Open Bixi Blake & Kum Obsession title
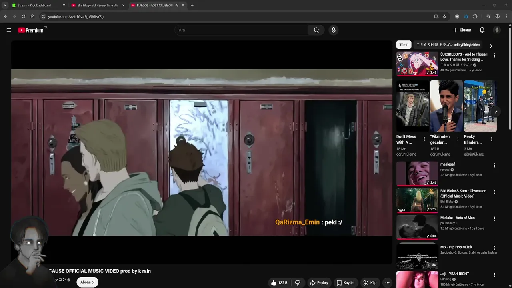The height and width of the screenshot is (288, 512). click(x=463, y=194)
